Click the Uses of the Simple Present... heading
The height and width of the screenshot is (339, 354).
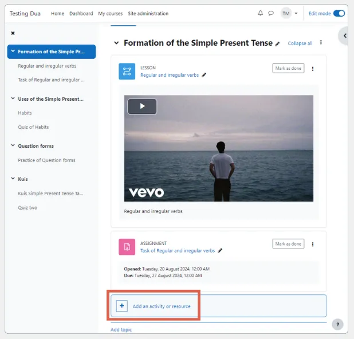[x=51, y=99]
